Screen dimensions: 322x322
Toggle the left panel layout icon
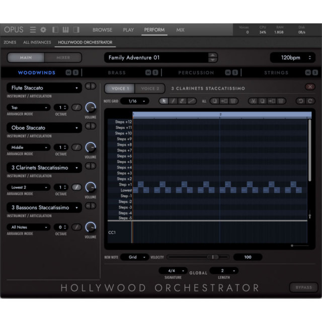coord(55,30)
